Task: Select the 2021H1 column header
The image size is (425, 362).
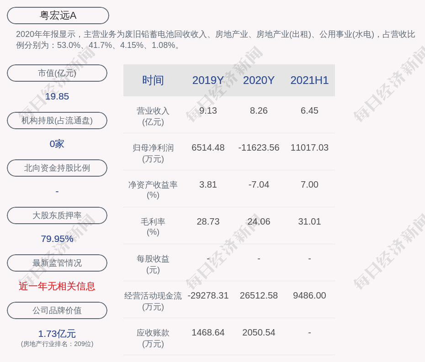Action: 309,80
